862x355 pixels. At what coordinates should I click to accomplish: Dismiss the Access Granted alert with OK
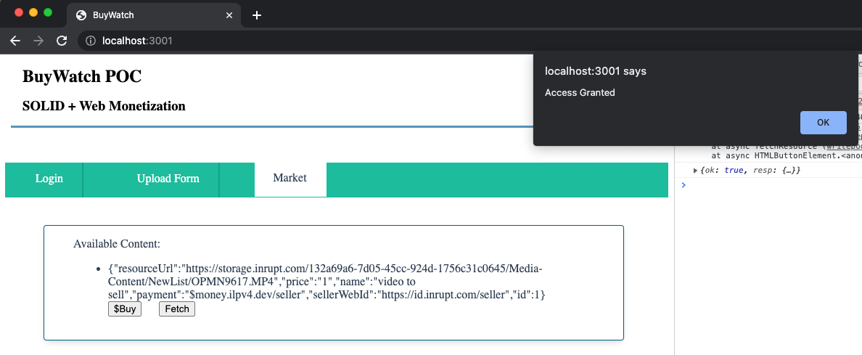click(x=823, y=123)
